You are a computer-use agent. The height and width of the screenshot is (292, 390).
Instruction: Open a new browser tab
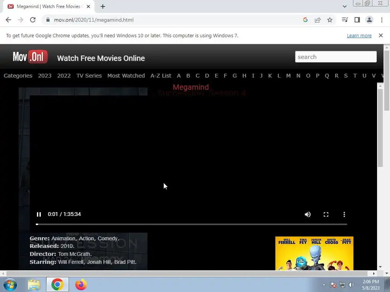103,7
